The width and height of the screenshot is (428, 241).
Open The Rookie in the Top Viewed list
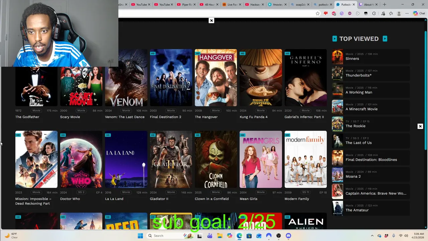(370, 124)
